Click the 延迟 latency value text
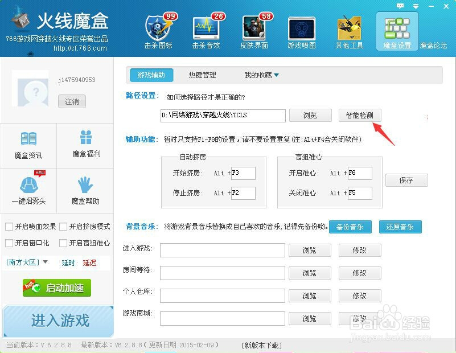 click(89, 263)
